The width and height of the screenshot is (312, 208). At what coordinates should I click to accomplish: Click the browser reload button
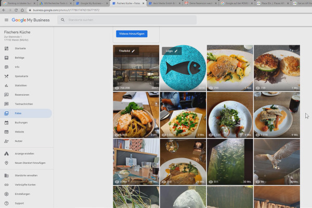point(16,10)
